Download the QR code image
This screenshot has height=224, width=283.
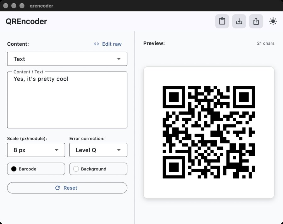pyautogui.click(x=239, y=21)
